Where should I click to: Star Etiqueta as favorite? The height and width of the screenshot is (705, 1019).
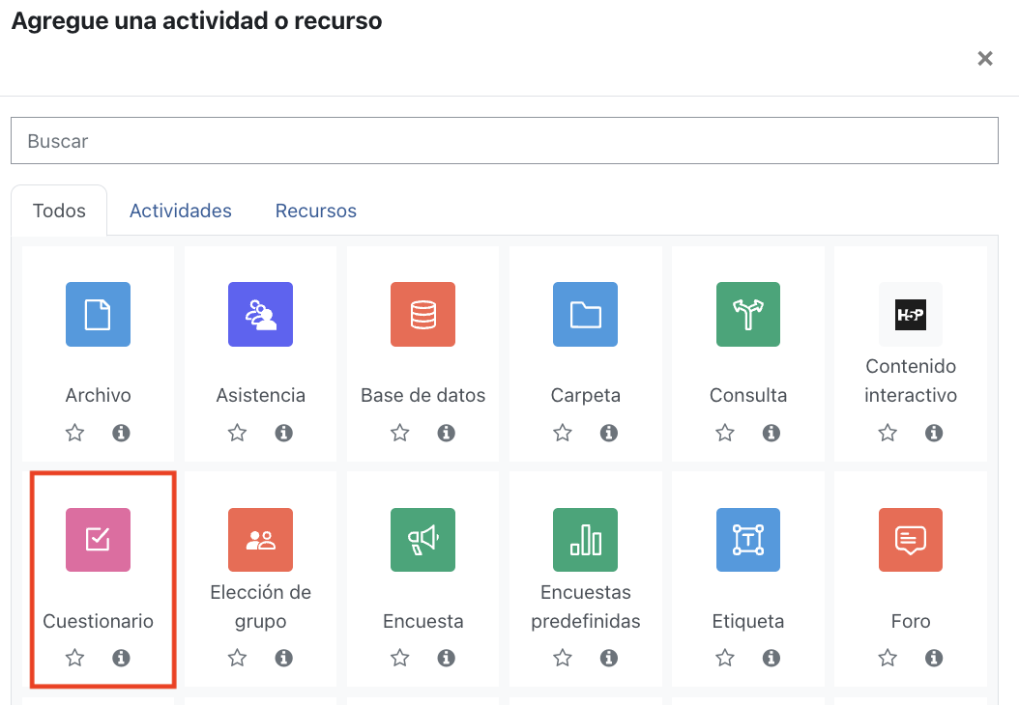[724, 658]
